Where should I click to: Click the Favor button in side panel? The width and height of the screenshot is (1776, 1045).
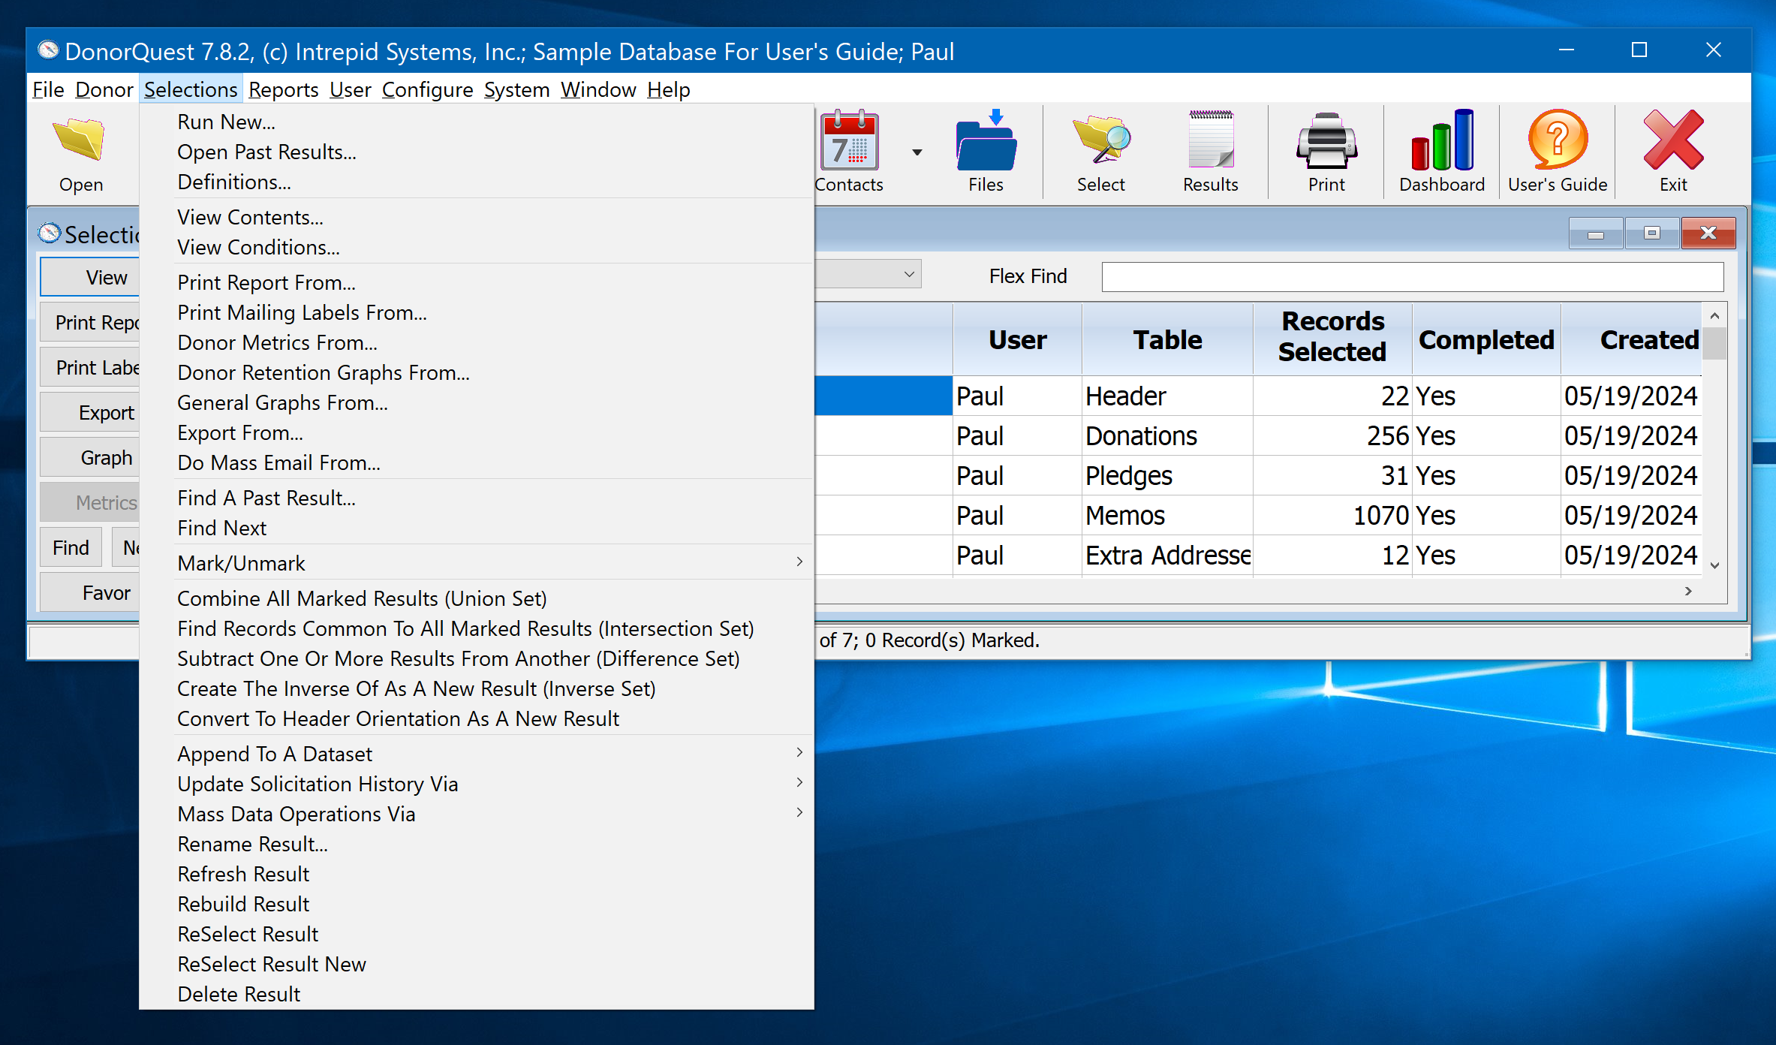(x=90, y=592)
